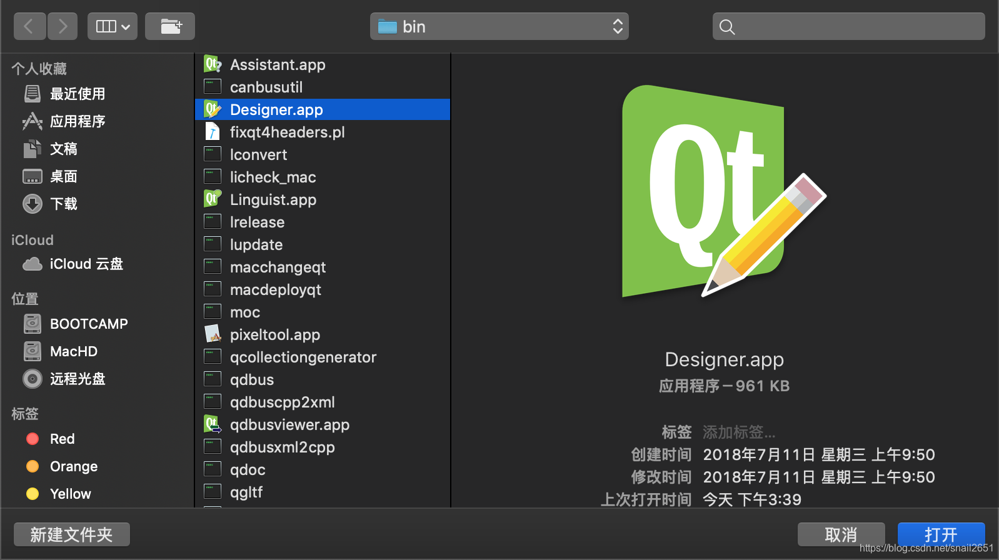Open the column view options dropdown

coord(113,26)
